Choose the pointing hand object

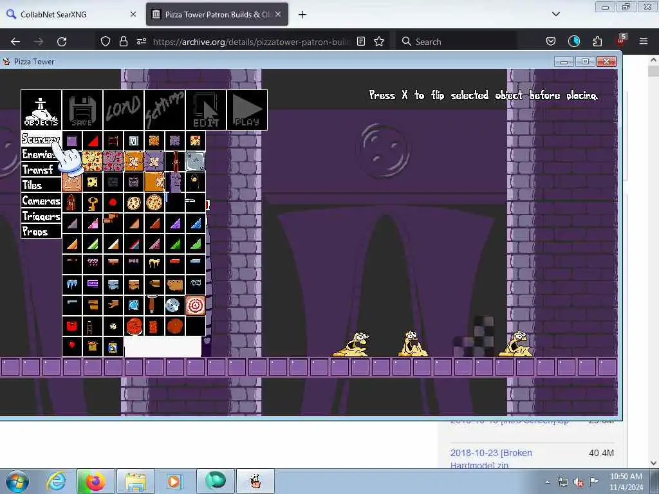(x=113, y=306)
